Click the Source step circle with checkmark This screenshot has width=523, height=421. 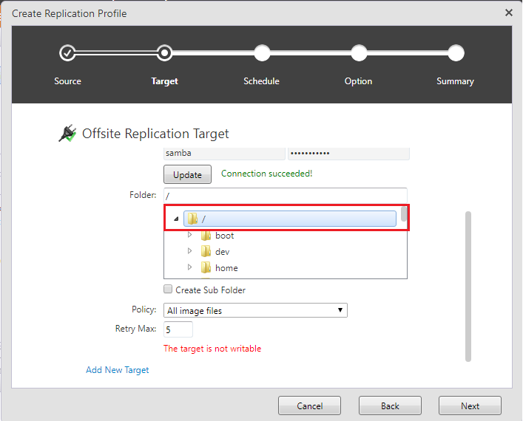click(67, 53)
